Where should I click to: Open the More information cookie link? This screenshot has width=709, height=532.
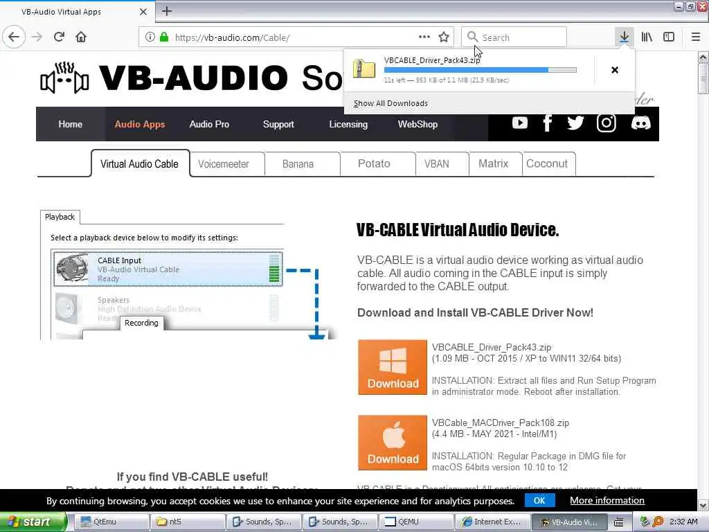[607, 500]
